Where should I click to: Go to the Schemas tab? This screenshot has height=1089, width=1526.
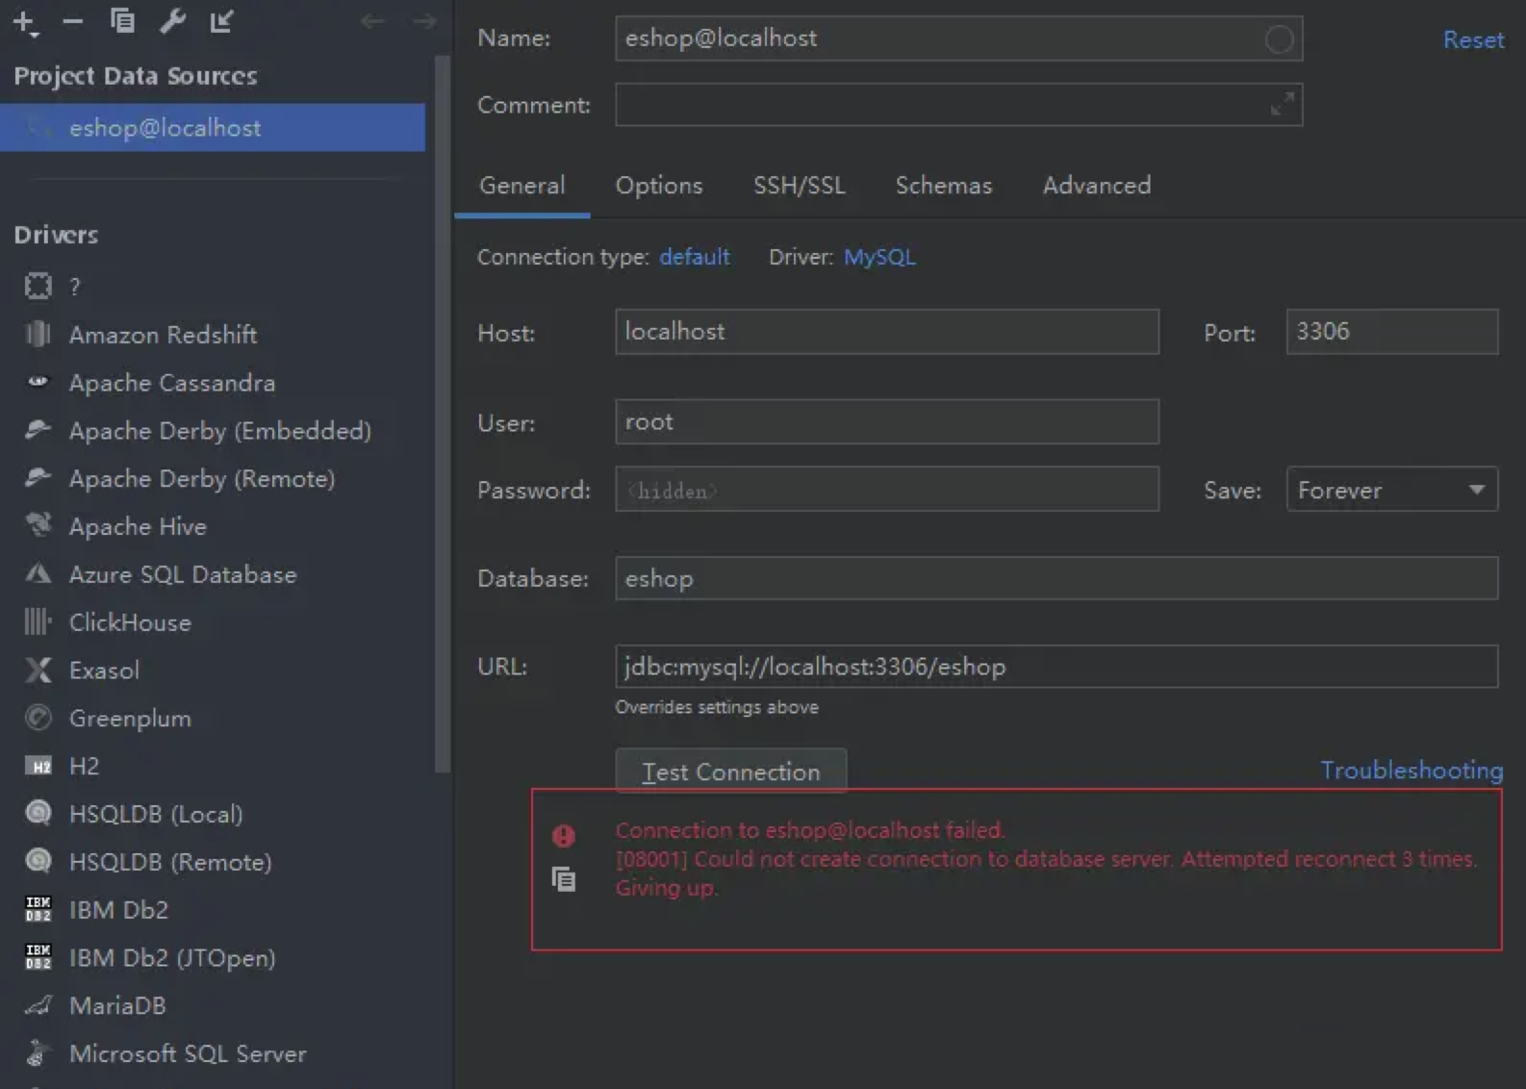(x=943, y=186)
